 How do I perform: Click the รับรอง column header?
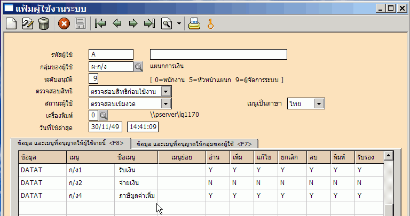pyautogui.click(x=369, y=157)
